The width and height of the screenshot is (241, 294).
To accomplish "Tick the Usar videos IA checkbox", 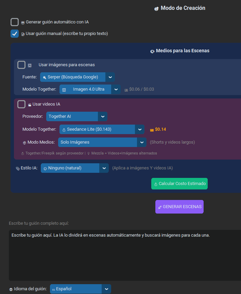I will pos(21,104).
